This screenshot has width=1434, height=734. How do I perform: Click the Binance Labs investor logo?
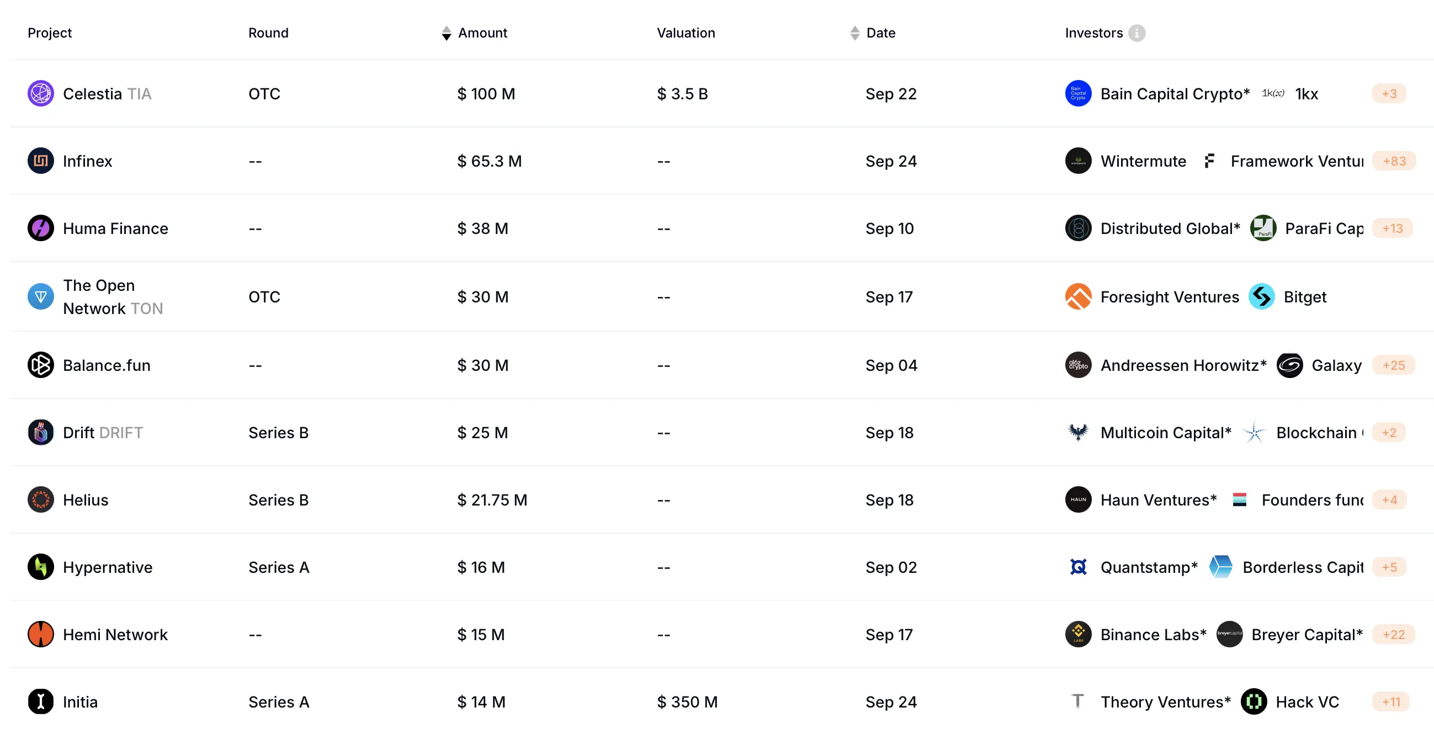[x=1078, y=635]
